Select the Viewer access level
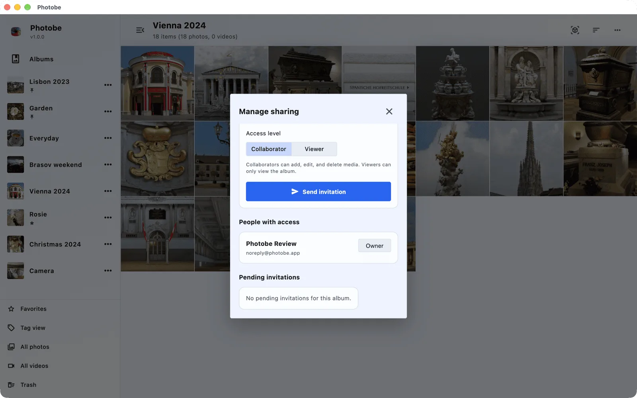The image size is (637, 398). coord(314,149)
